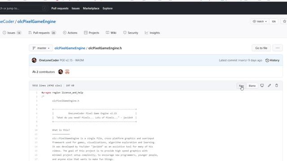
Task: Click the Blame button
Action: pos(252,86)
